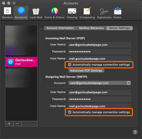Uncheck incoming server automatic connection settings
The height and width of the screenshot is (139, 142).
coord(70,65)
